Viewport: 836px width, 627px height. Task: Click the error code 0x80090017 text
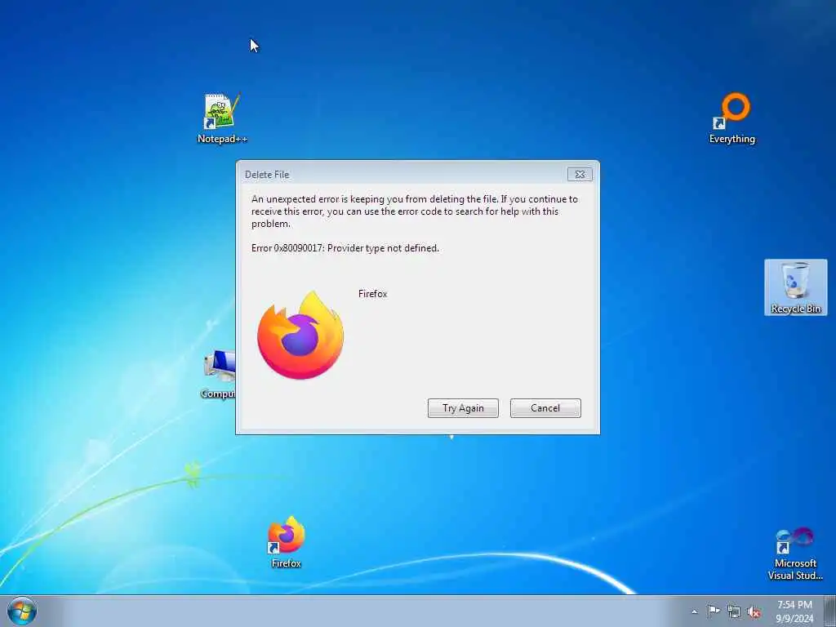299,248
